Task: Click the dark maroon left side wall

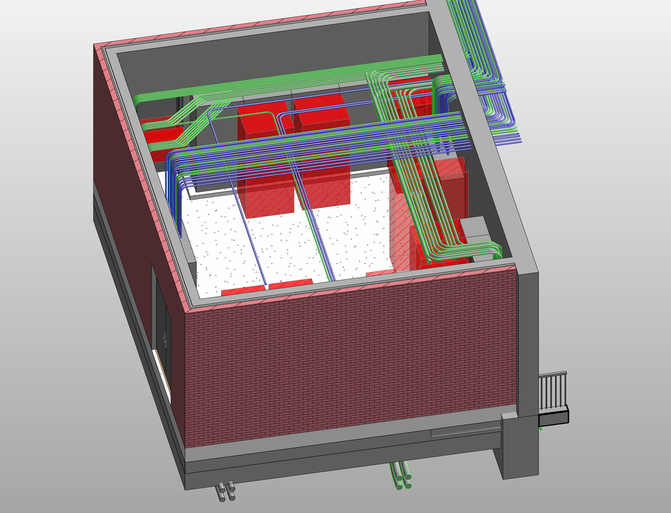Action: coord(126,210)
